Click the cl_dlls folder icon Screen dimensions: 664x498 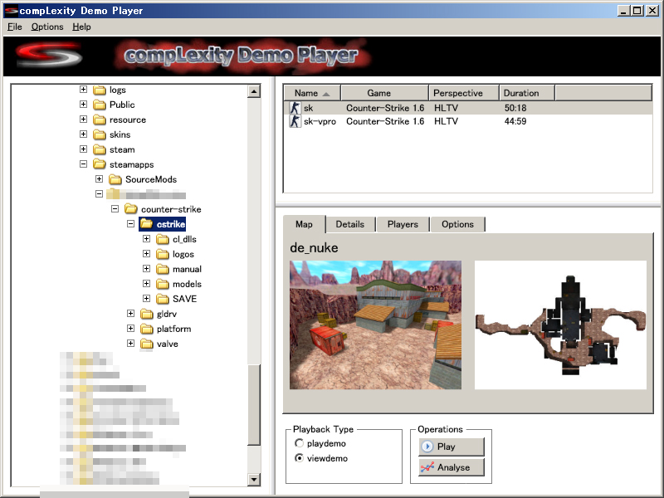pos(163,239)
